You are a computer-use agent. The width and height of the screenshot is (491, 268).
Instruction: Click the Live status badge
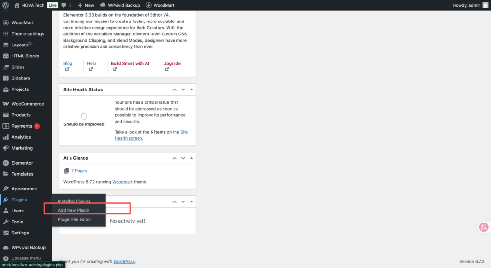click(x=52, y=5)
